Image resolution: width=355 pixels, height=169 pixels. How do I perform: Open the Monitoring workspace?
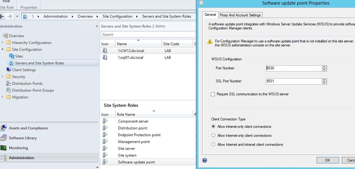49,148
